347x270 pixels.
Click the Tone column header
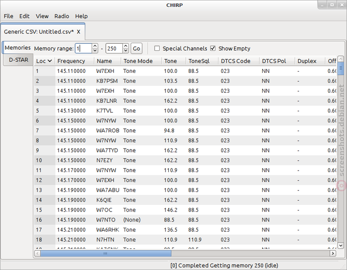(x=174, y=61)
